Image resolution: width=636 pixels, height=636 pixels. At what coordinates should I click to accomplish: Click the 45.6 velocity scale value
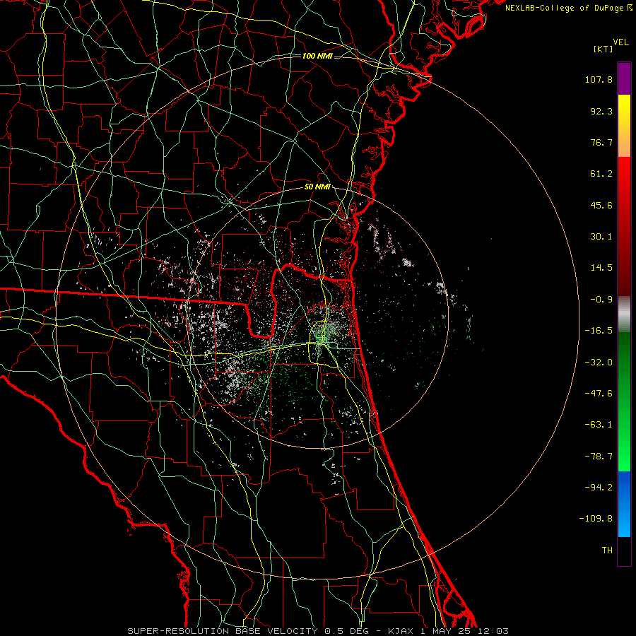tap(601, 205)
